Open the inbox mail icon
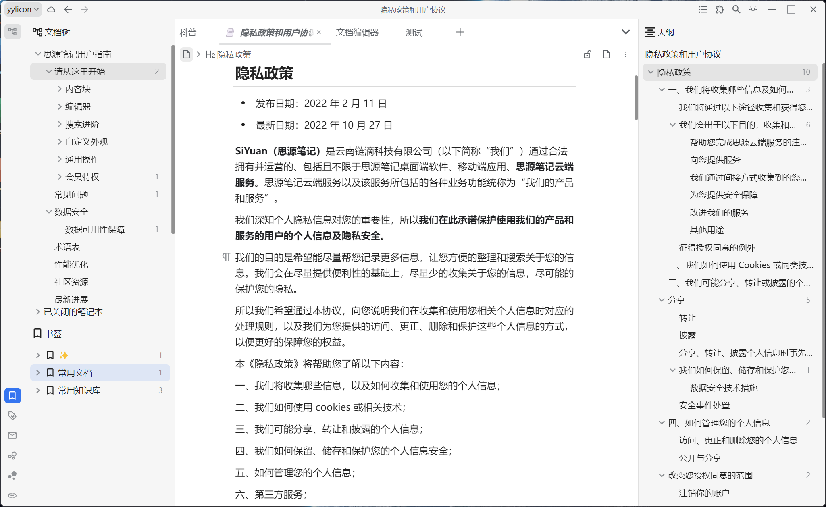 (x=12, y=435)
